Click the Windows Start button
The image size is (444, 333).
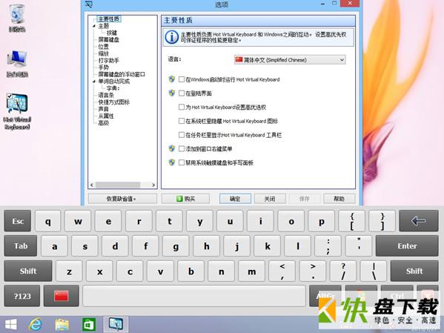pos(11,325)
